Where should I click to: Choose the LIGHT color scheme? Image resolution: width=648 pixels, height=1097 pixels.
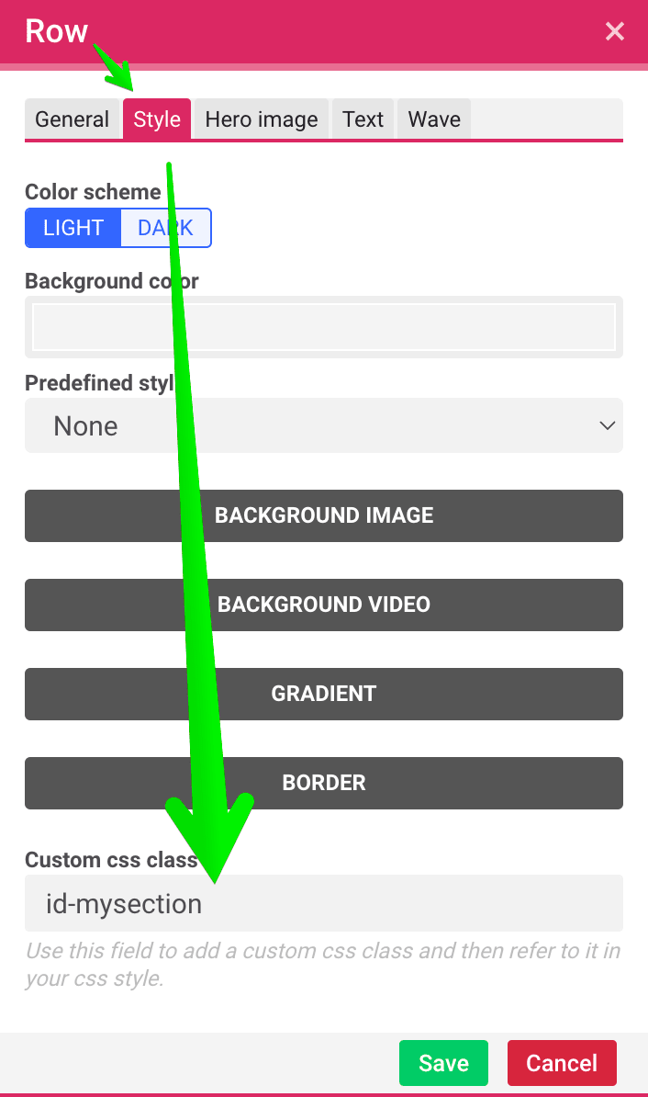point(73,228)
